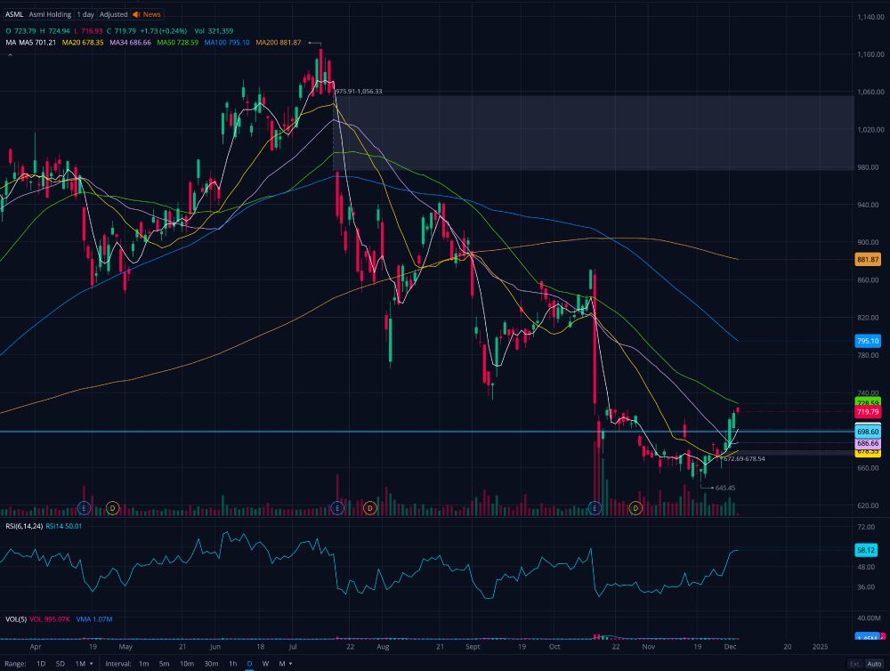Viewport: 890px width, 671px height.
Task: Select the MA5 701.21 indicator label
Action: tap(37, 43)
